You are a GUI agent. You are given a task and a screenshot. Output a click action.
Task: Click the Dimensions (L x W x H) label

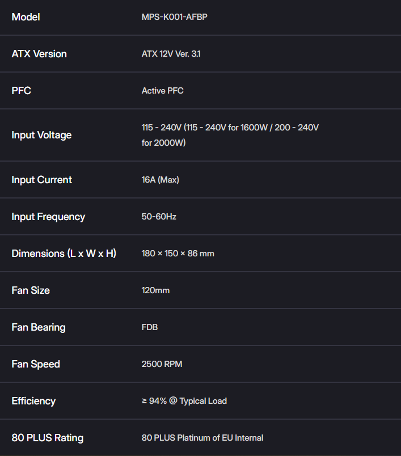click(64, 254)
